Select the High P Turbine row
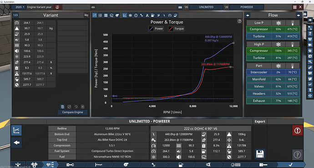The image size is (314, 168). [273, 58]
